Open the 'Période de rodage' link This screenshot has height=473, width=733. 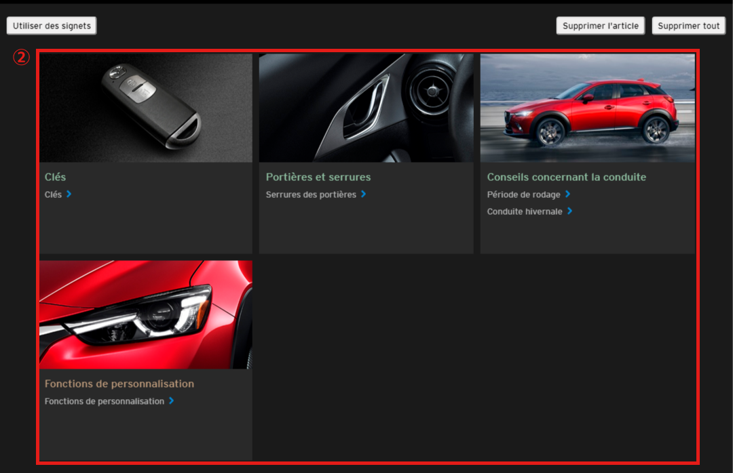pos(523,194)
